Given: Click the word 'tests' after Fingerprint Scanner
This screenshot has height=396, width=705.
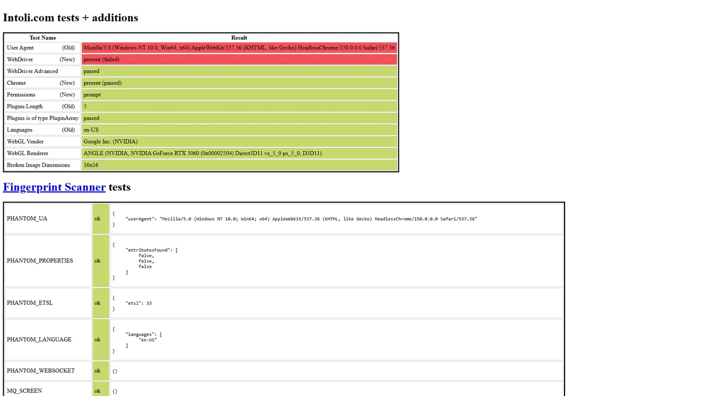Looking at the screenshot, I should [120, 187].
